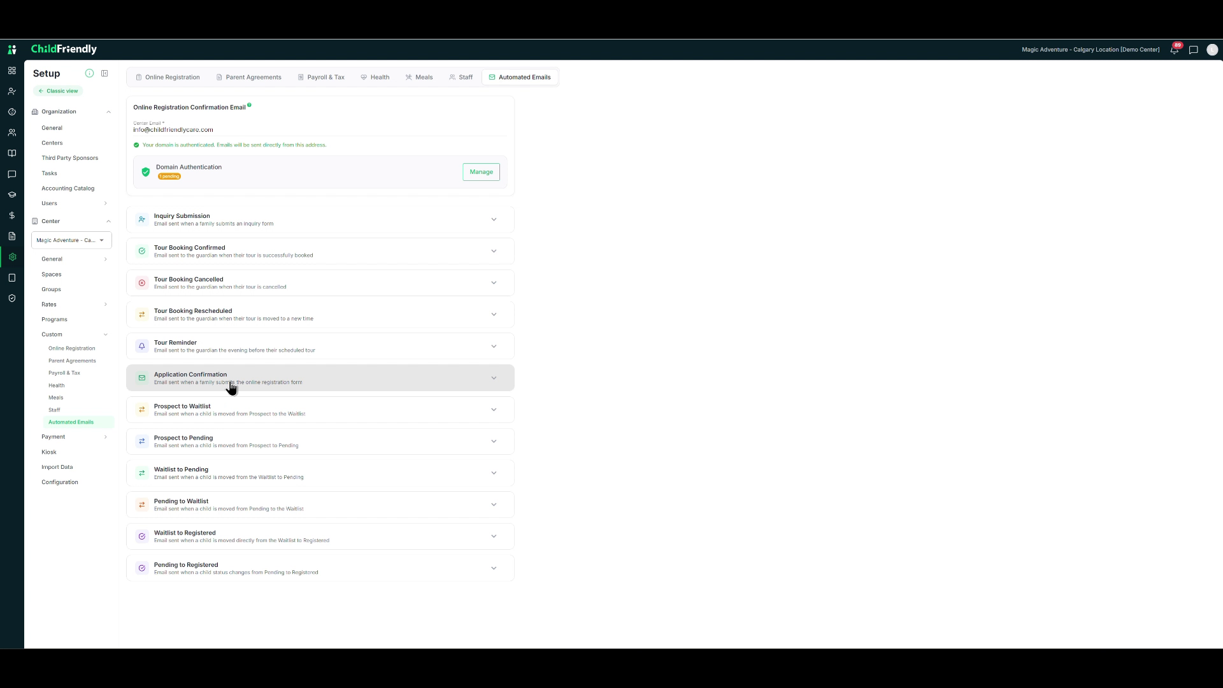Expand Tour Booking Rescheduled chevron

[494, 314]
